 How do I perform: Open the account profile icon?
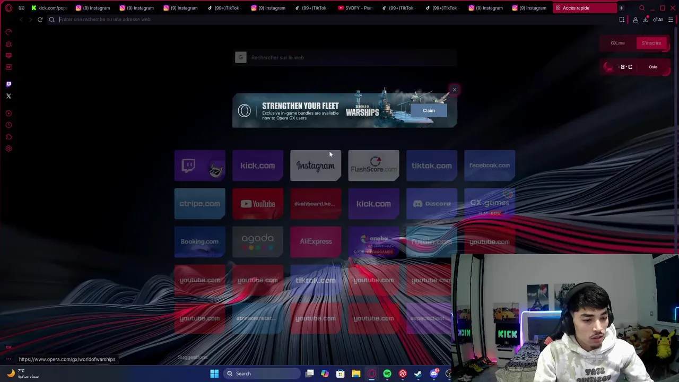[x=636, y=20]
